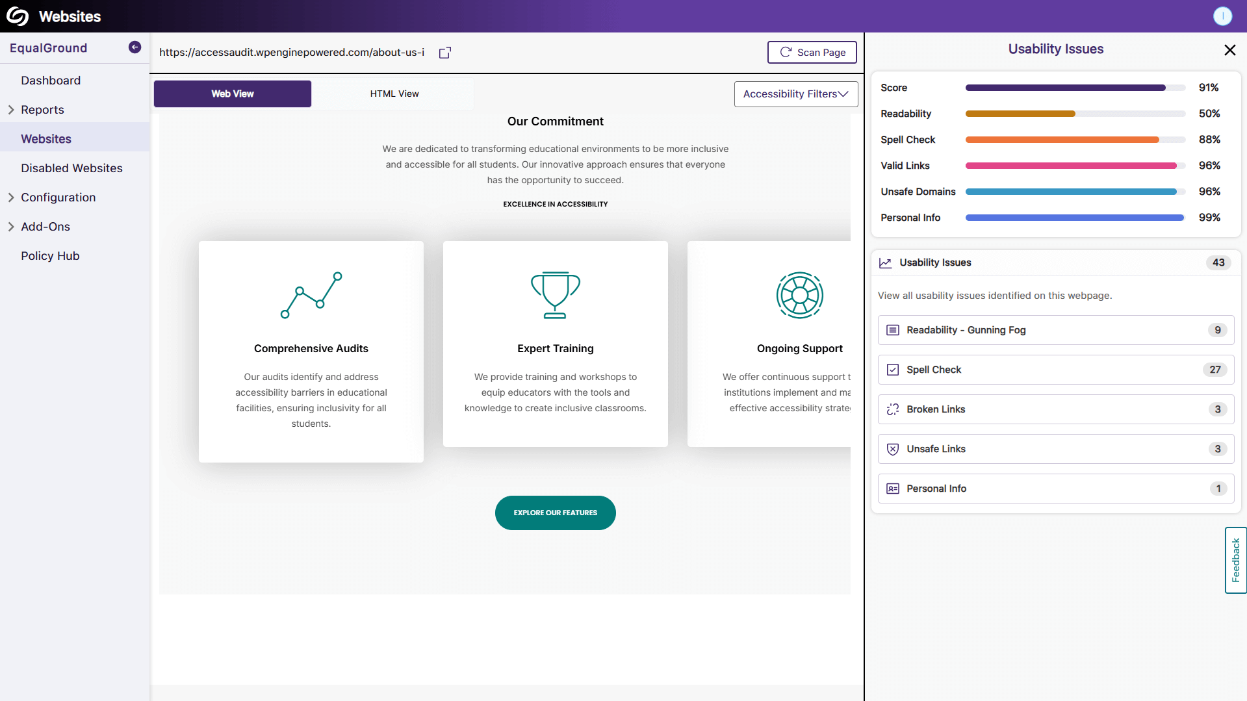
Task: Click the Personal Info progress bar
Action: [1075, 218]
